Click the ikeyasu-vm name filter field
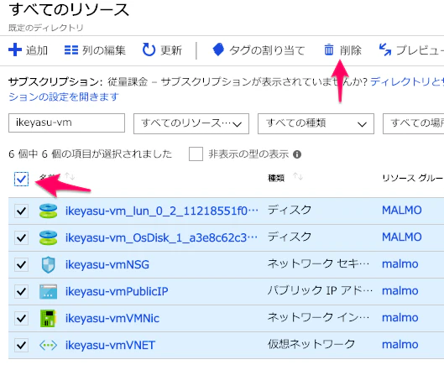This screenshot has height=370, width=444. [66, 122]
